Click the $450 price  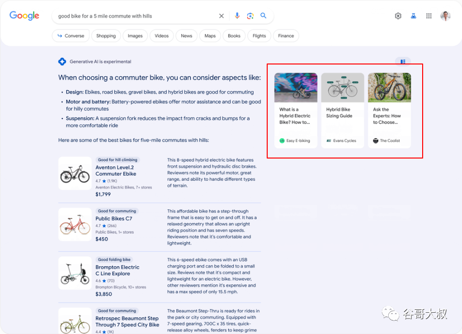click(x=102, y=239)
